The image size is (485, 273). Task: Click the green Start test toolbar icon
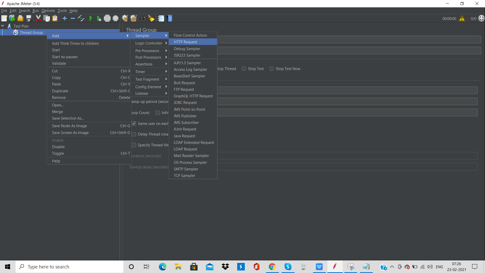point(91,18)
